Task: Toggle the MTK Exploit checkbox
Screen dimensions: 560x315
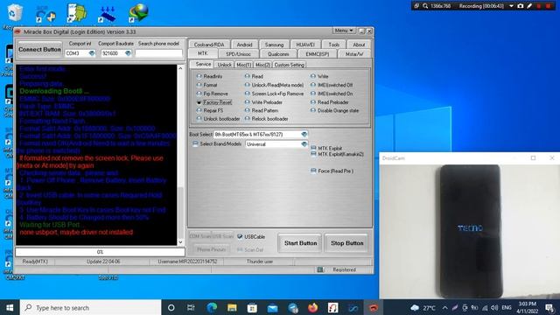Action: click(x=313, y=148)
